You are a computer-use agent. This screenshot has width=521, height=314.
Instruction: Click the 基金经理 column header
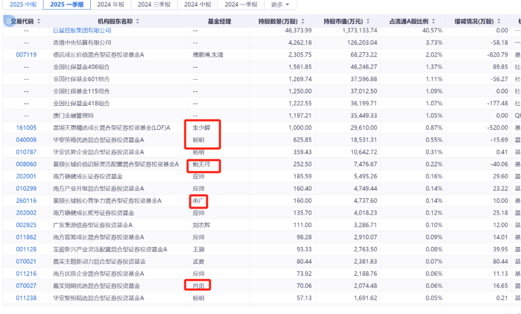pyautogui.click(x=219, y=22)
